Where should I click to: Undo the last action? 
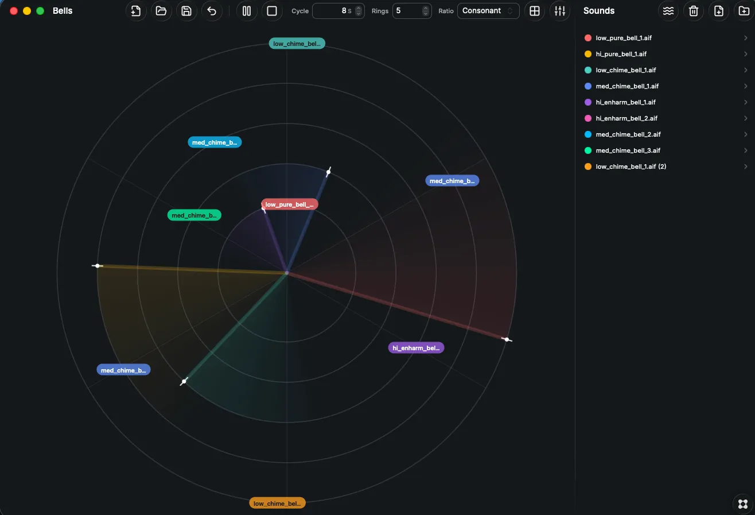pyautogui.click(x=212, y=11)
